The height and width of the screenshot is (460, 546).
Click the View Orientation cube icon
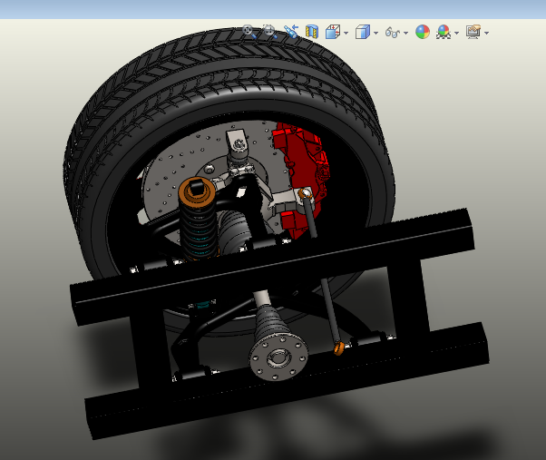click(333, 32)
